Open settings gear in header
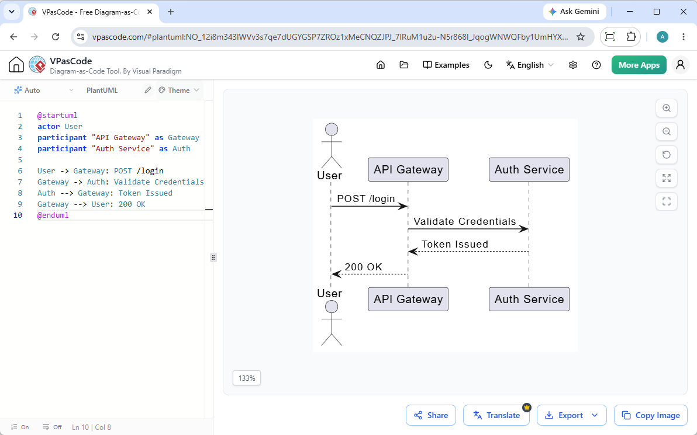Viewport: 697px width, 435px height. tap(573, 65)
